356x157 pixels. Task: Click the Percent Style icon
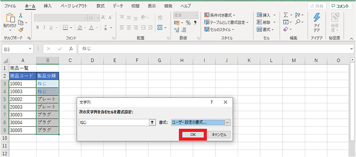point(188,22)
